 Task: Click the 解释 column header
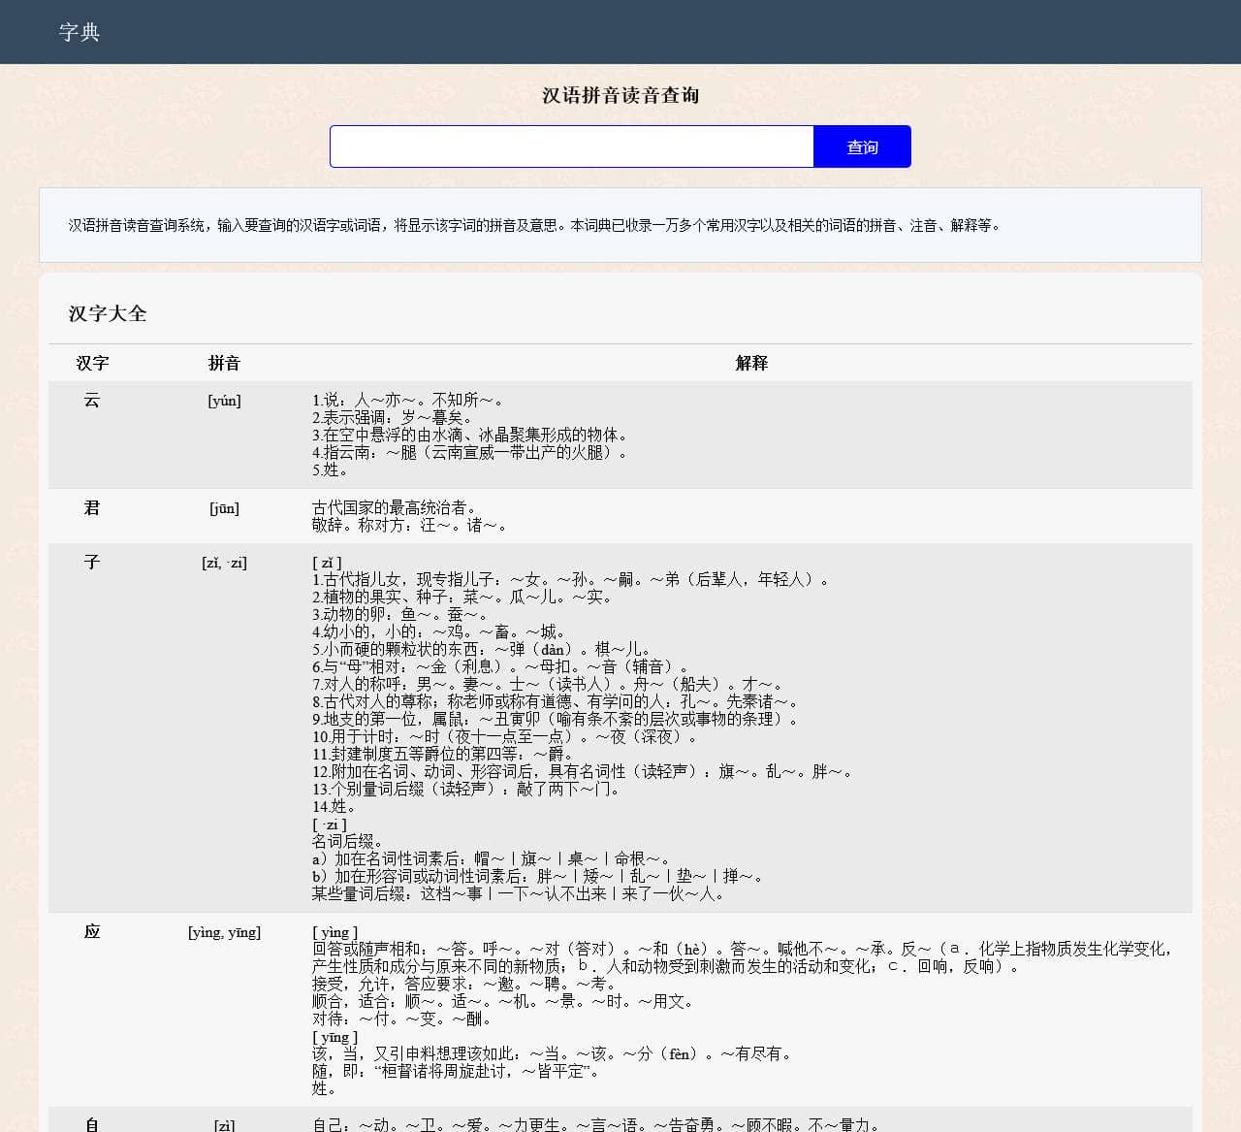pos(751,363)
